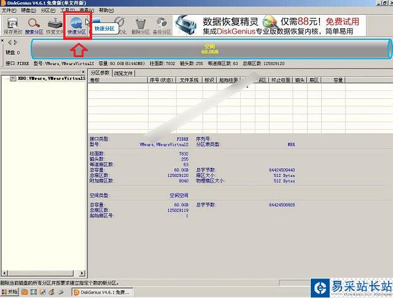Go to previous disk with left arrow
The image size is (393, 298).
coord(10,42)
